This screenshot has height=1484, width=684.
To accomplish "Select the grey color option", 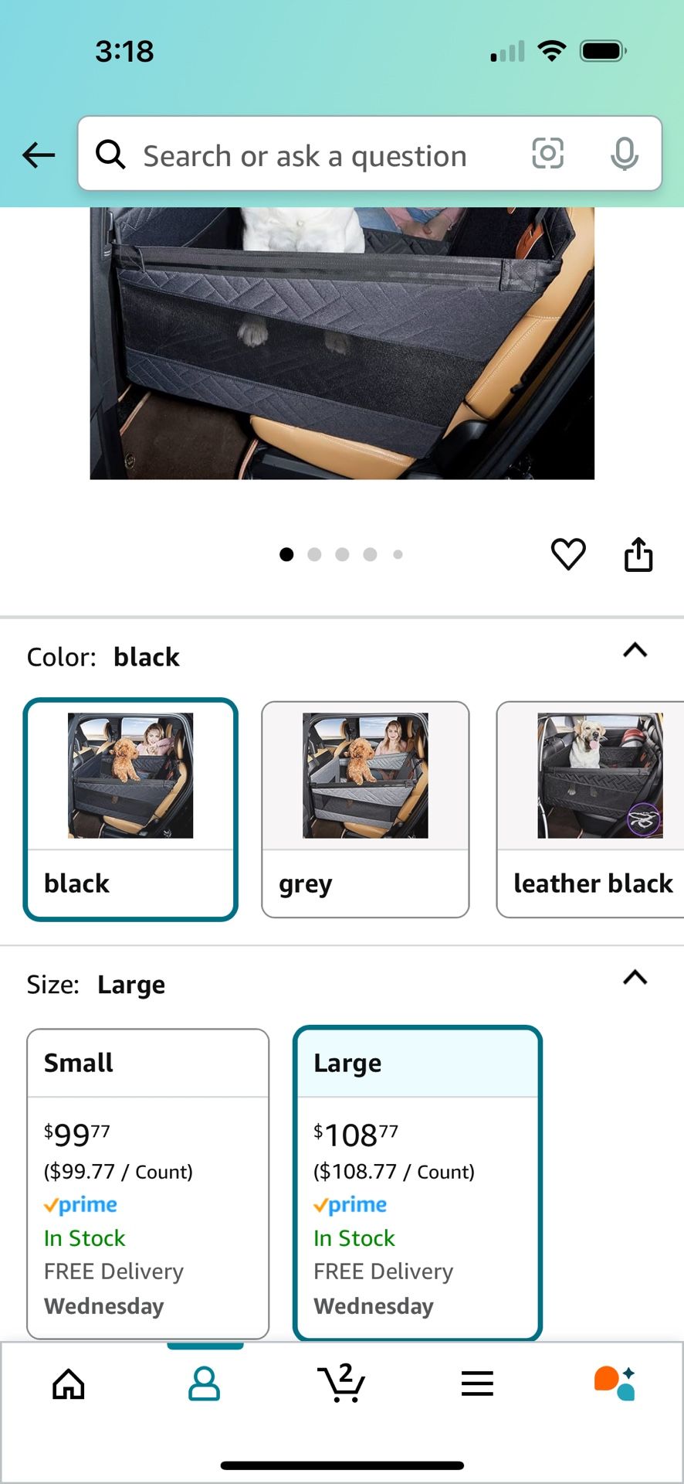I will (365, 809).
